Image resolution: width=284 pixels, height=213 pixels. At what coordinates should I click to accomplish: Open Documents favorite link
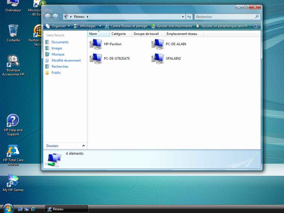tap(60, 42)
